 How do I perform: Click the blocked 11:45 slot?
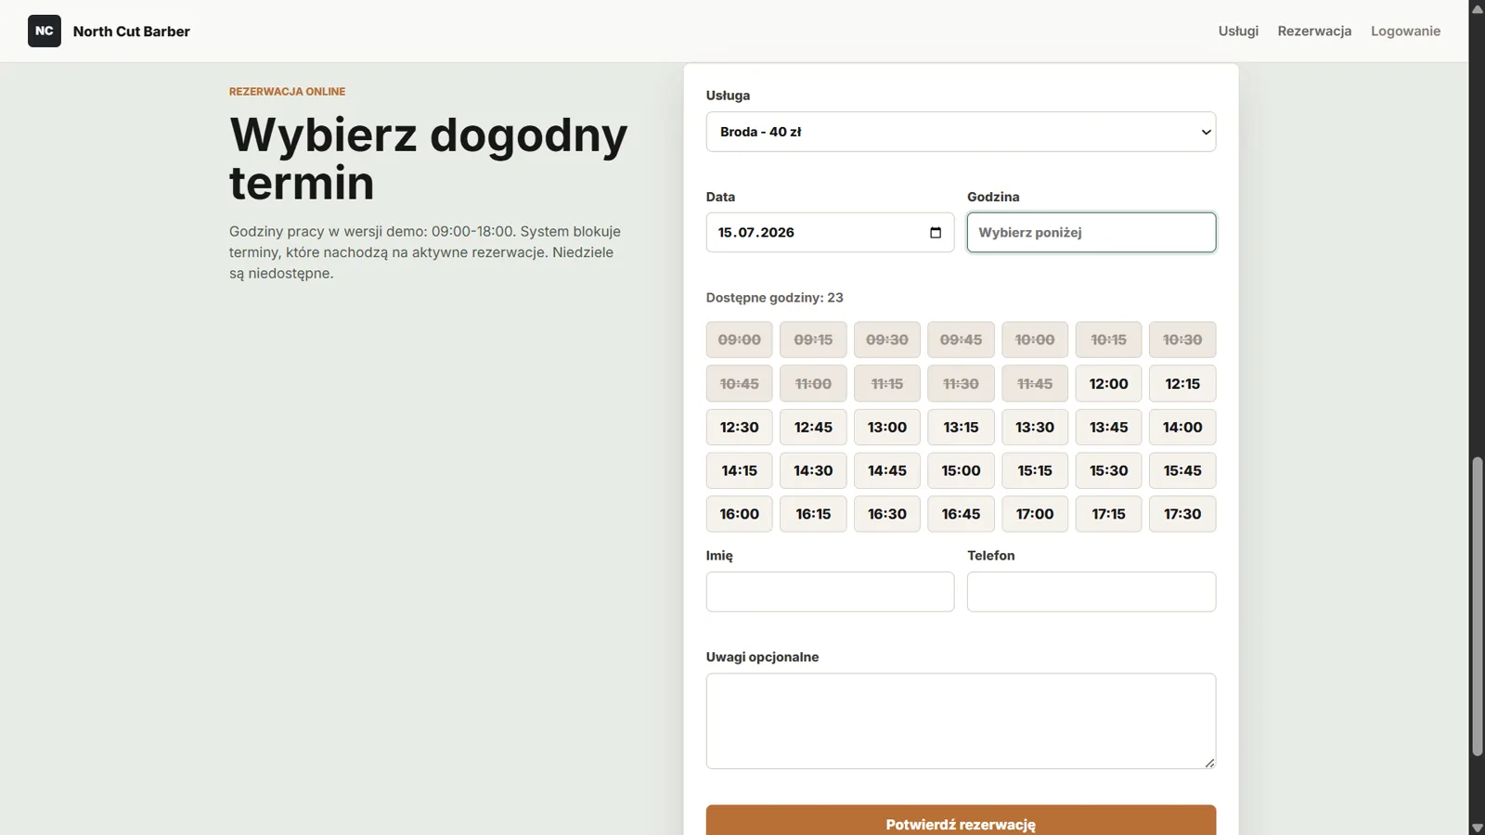click(x=1035, y=383)
